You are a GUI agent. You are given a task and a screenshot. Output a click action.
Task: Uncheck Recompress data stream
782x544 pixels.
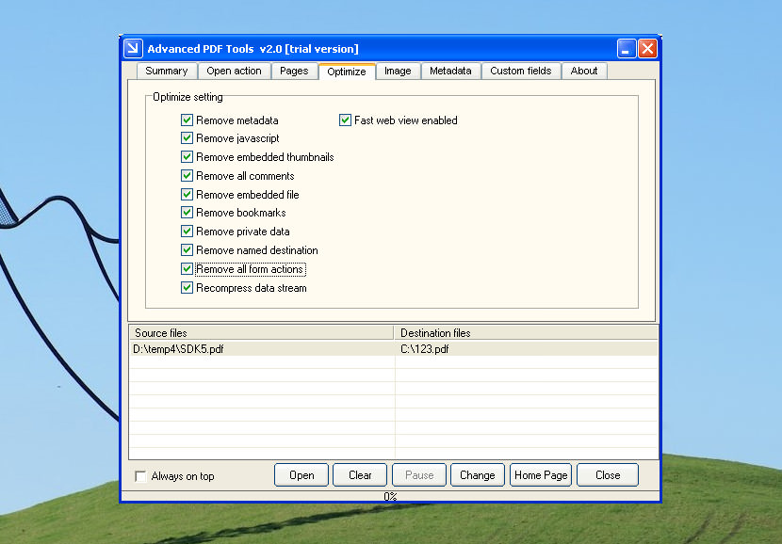187,288
